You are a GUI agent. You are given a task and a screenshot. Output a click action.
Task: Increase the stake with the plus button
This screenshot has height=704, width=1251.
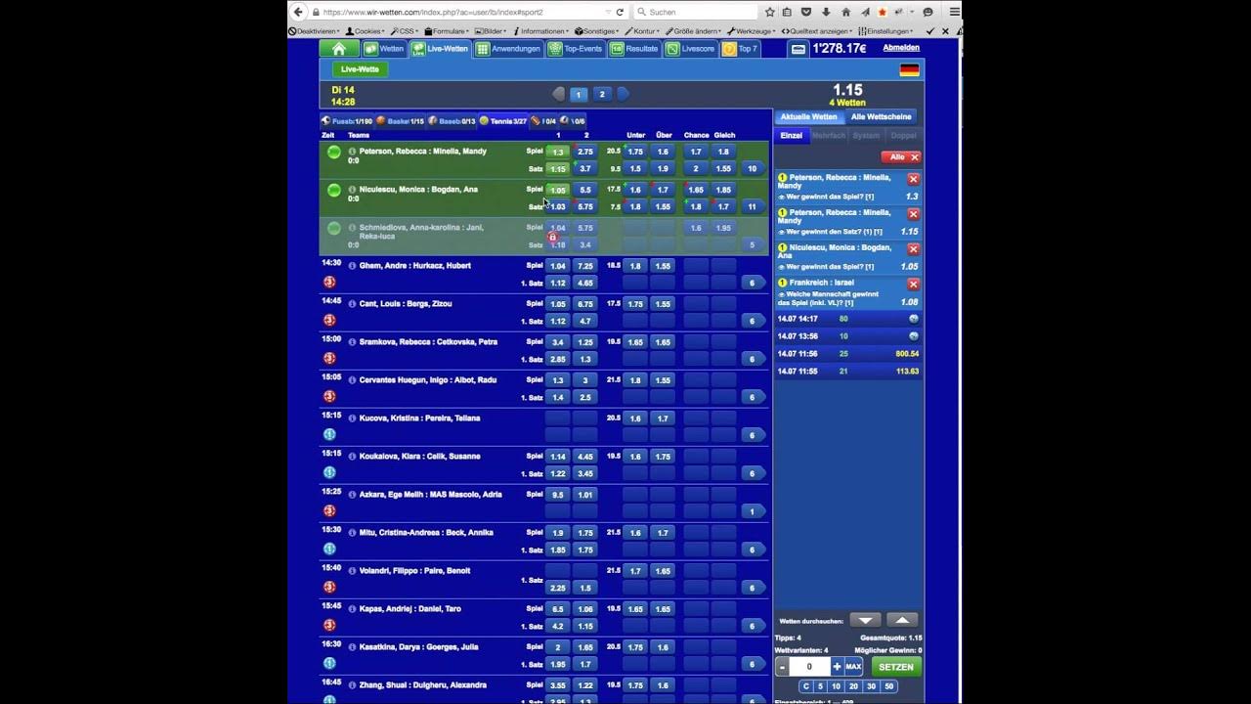tap(837, 667)
